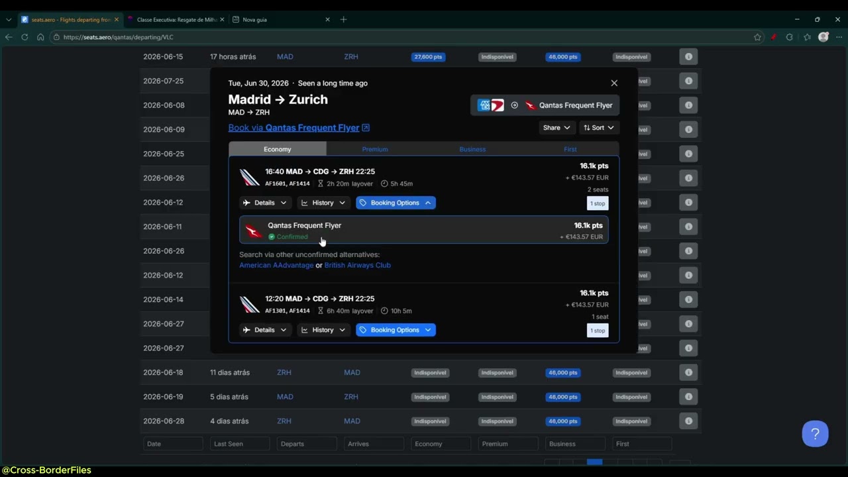Bookmark this page with the star icon
Viewport: 848px width, 477px height.
click(x=757, y=37)
